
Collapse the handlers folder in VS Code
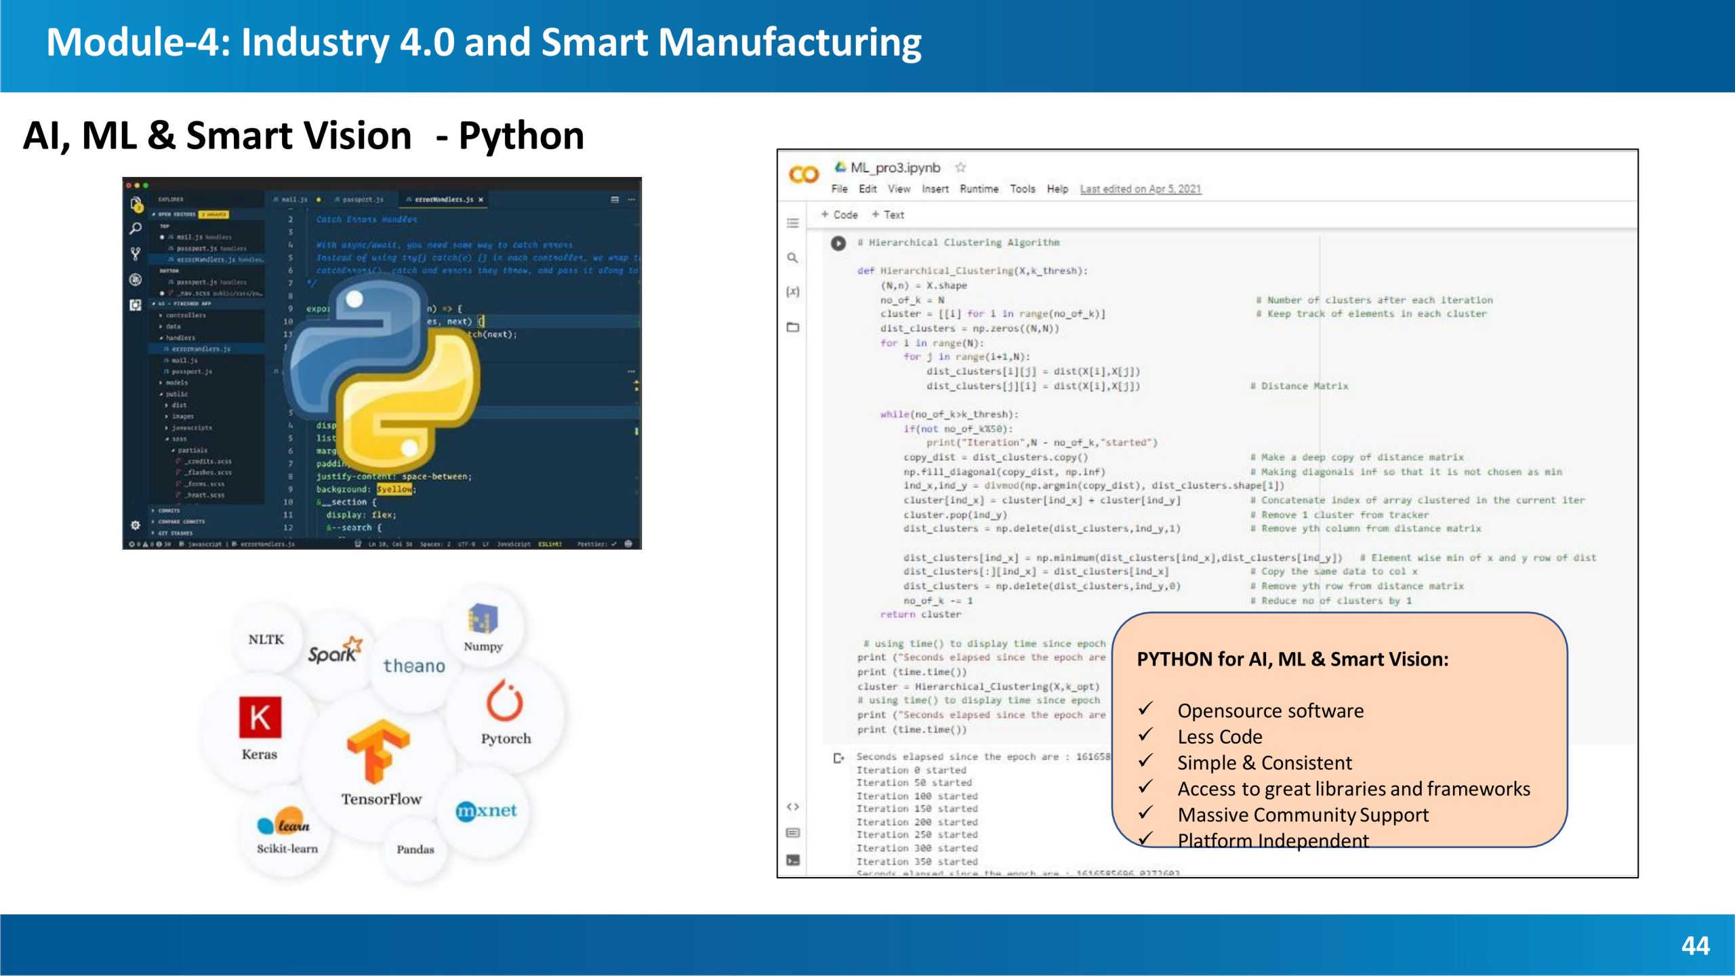[x=178, y=338]
